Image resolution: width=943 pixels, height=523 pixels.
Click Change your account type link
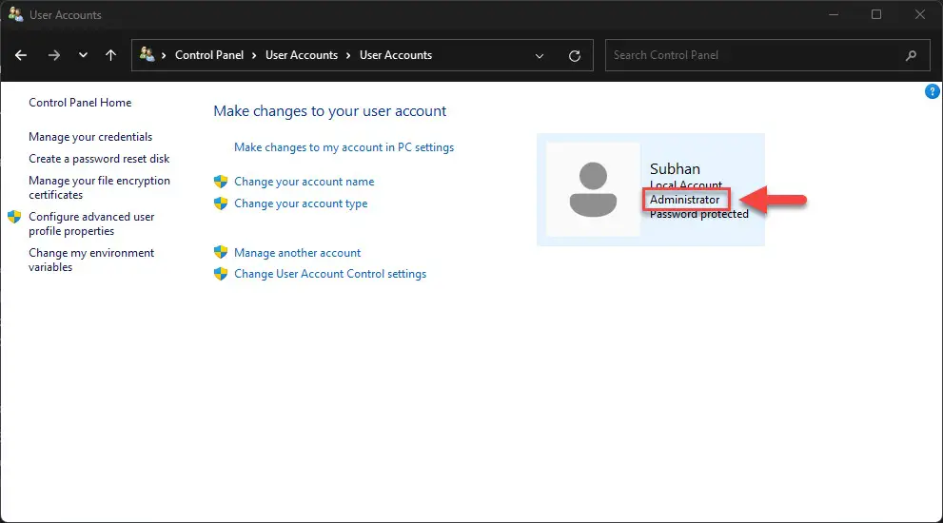pyautogui.click(x=300, y=203)
